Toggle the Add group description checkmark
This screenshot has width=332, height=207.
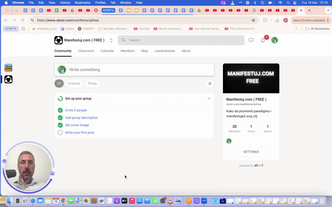(60, 118)
